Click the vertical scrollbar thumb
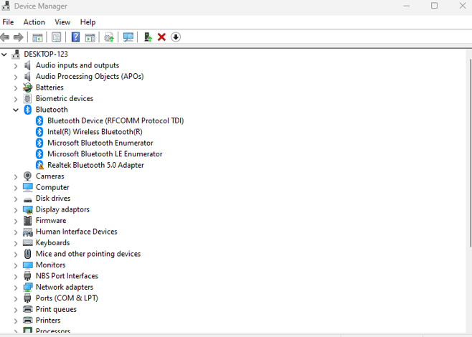This screenshot has width=472, height=337. point(470,153)
